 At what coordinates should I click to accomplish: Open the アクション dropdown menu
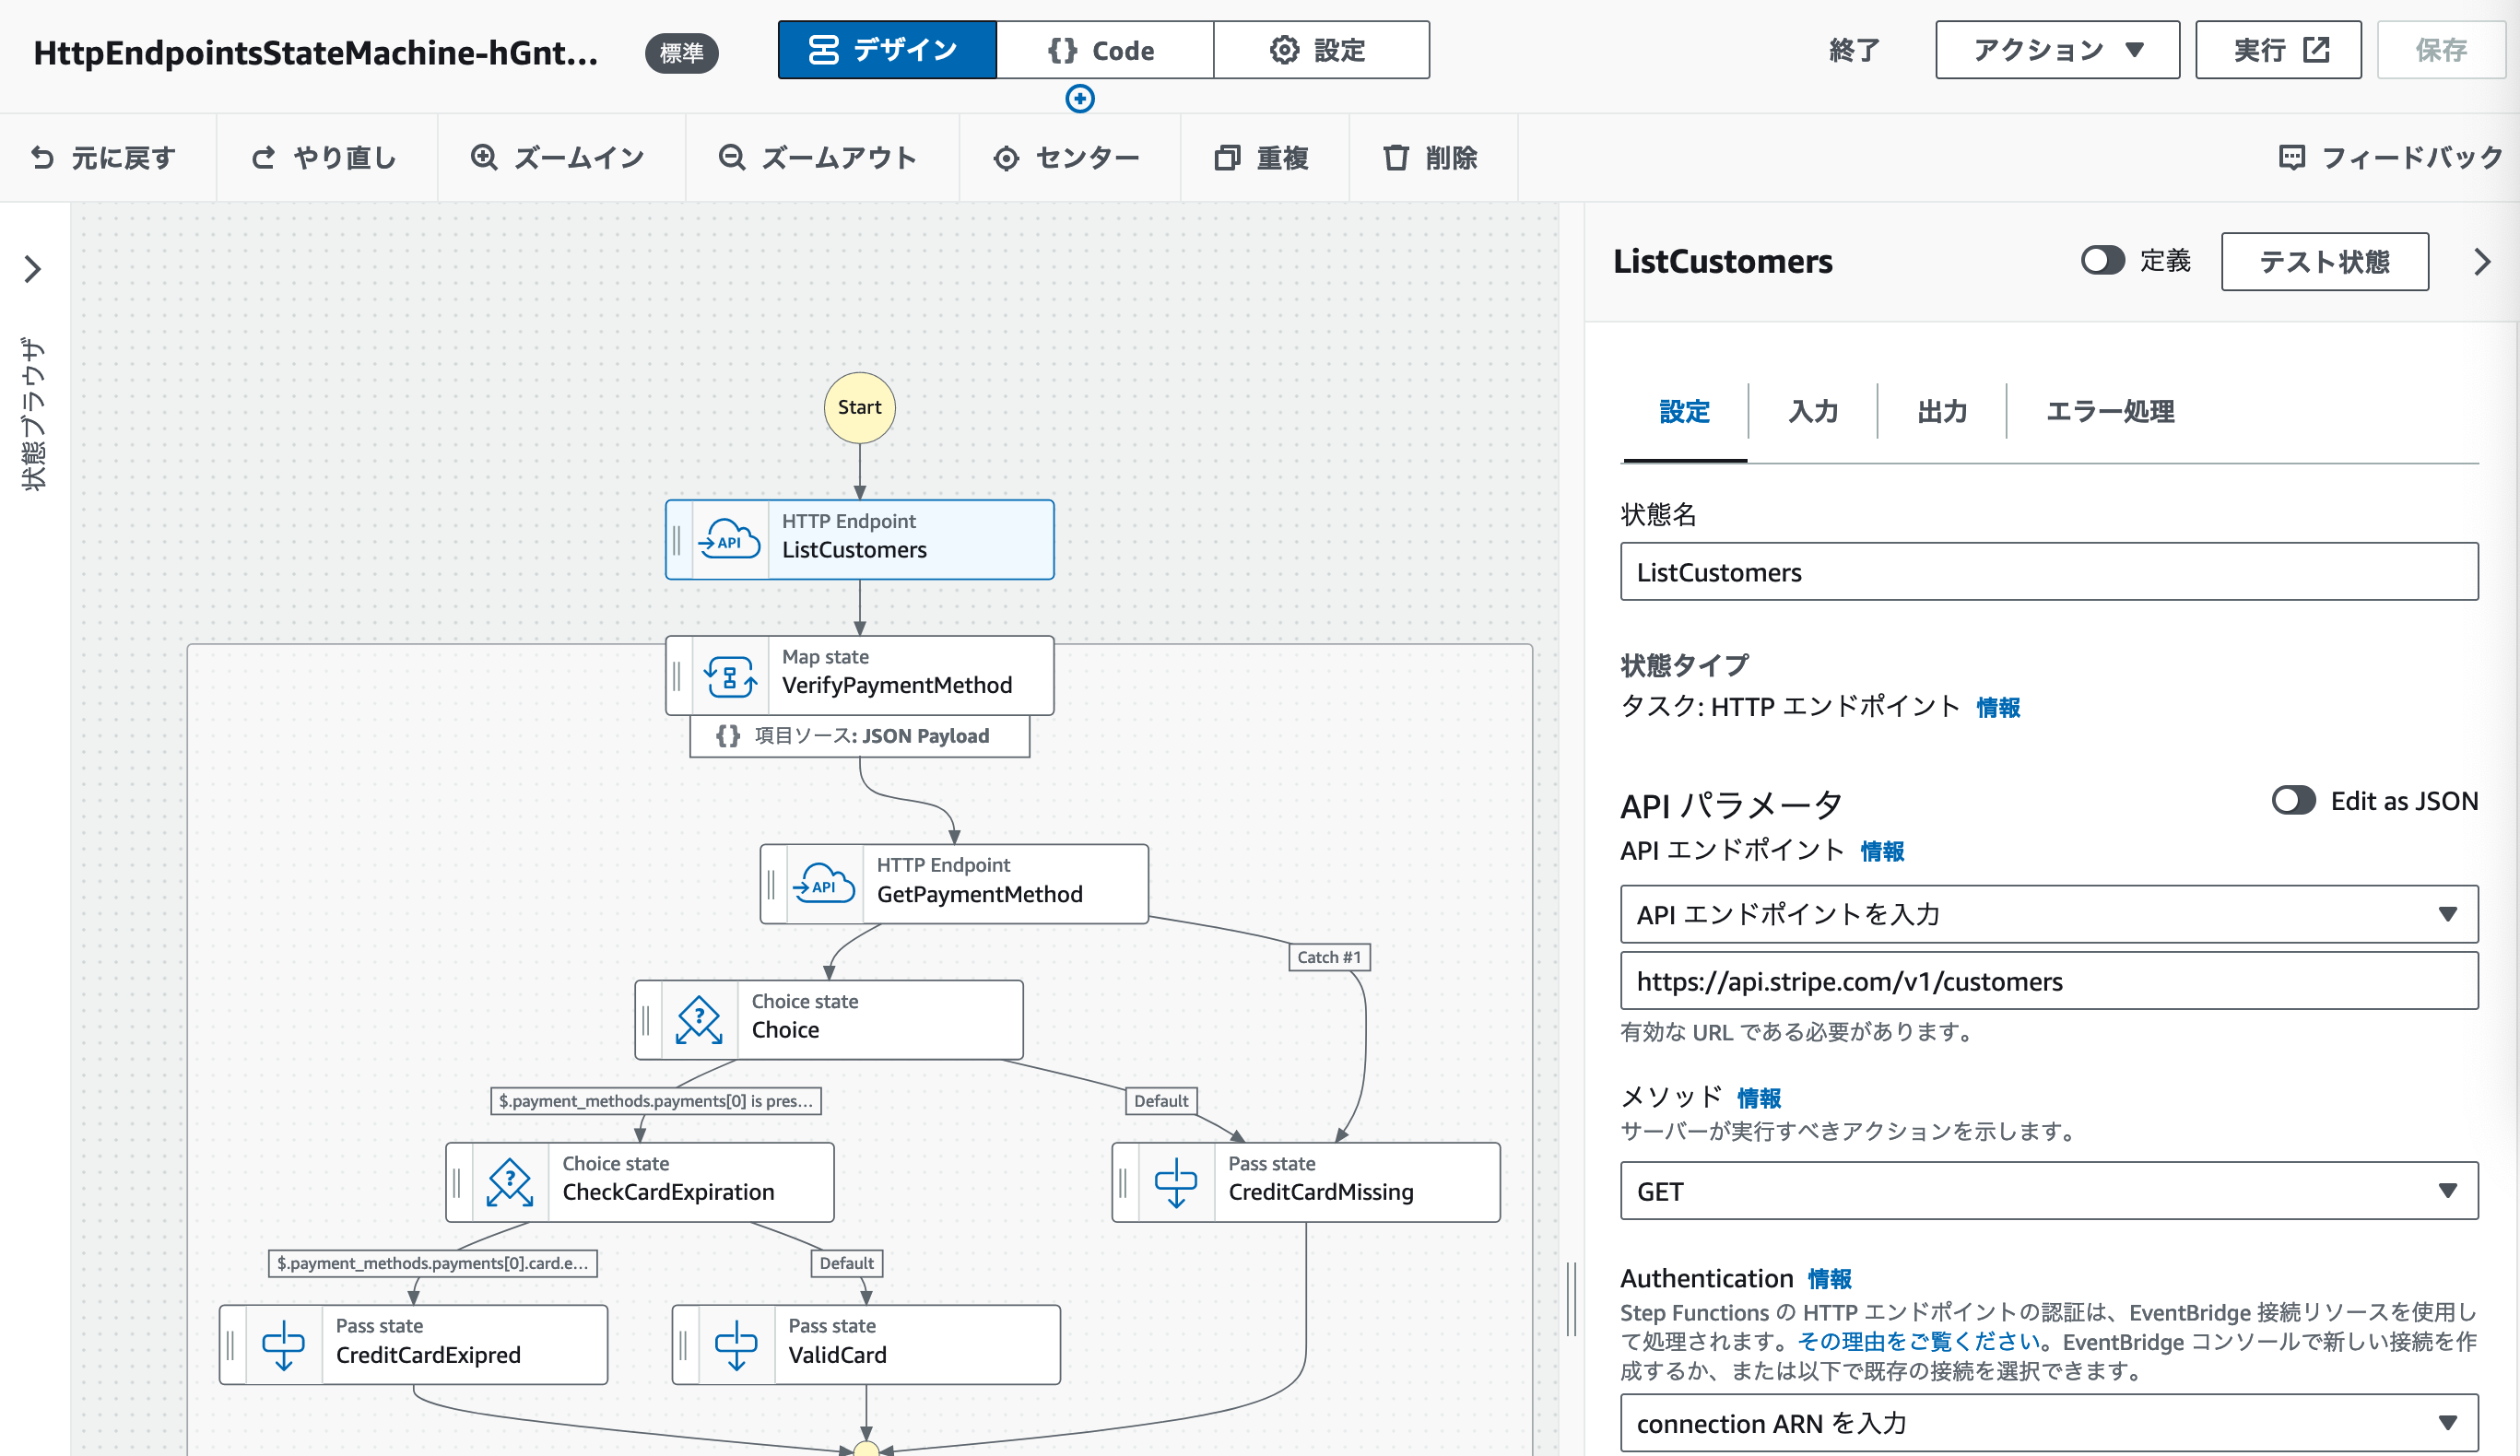(x=2057, y=50)
